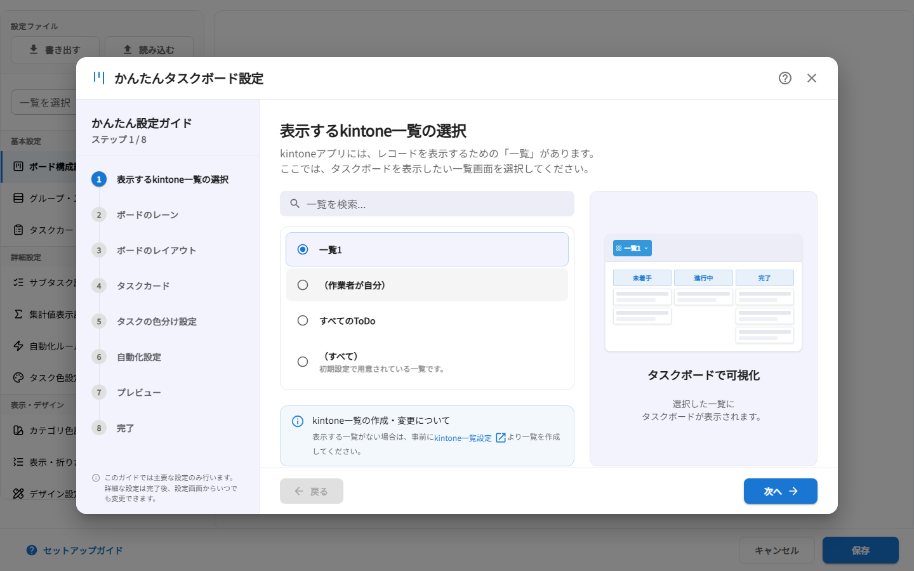Click the 読み込む import button in background
This screenshot has width=914, height=571.
coord(149,49)
